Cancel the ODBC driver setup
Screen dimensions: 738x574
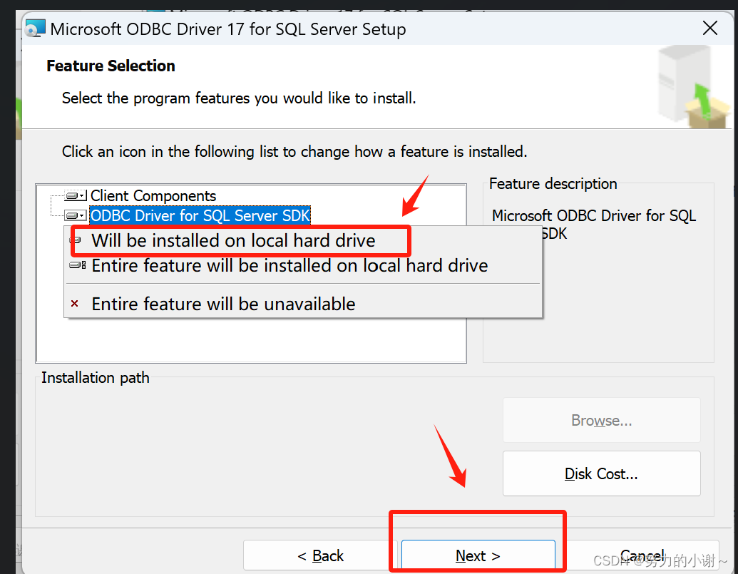point(642,555)
